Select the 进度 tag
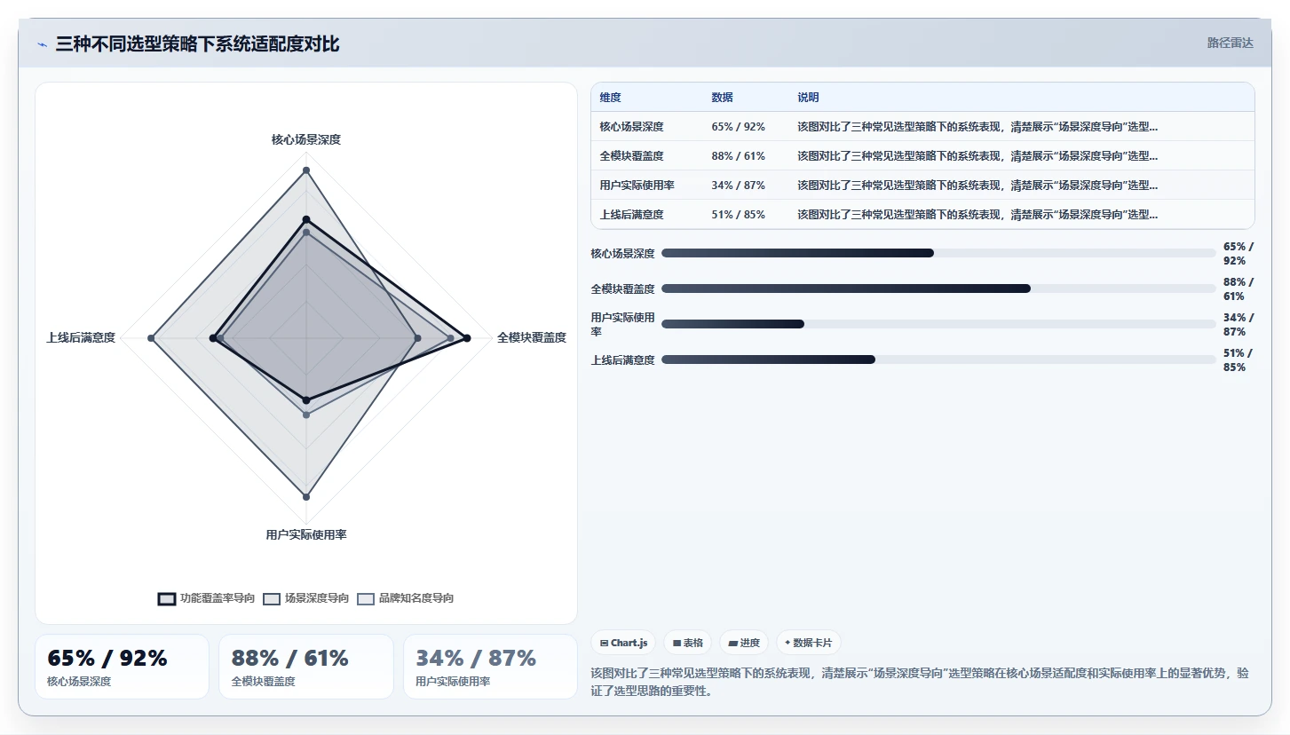 click(x=744, y=643)
